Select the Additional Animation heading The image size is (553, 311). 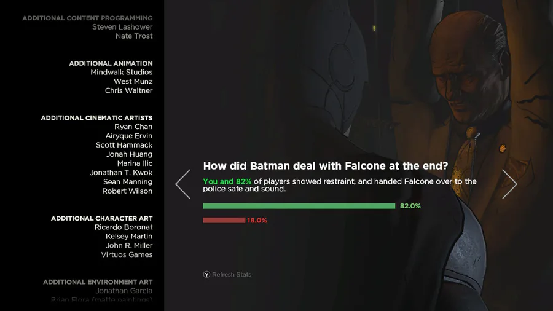pyautogui.click(x=111, y=63)
